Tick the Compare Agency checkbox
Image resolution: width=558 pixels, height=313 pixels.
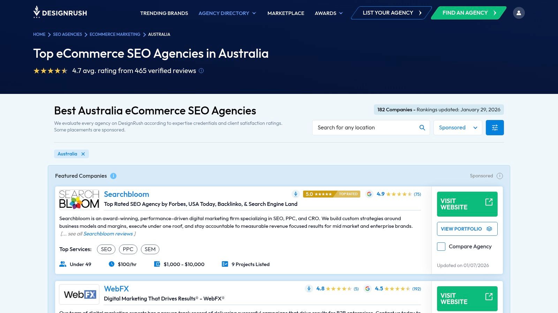[x=441, y=247]
